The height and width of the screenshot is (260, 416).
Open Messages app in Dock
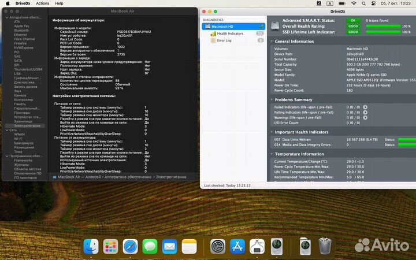point(150,247)
